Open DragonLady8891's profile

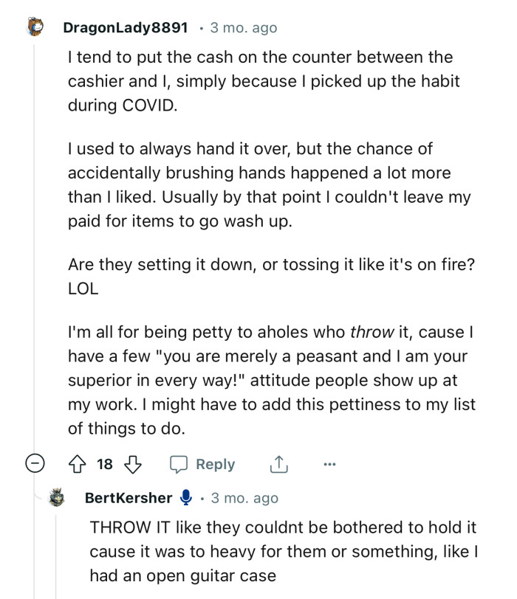click(x=127, y=27)
